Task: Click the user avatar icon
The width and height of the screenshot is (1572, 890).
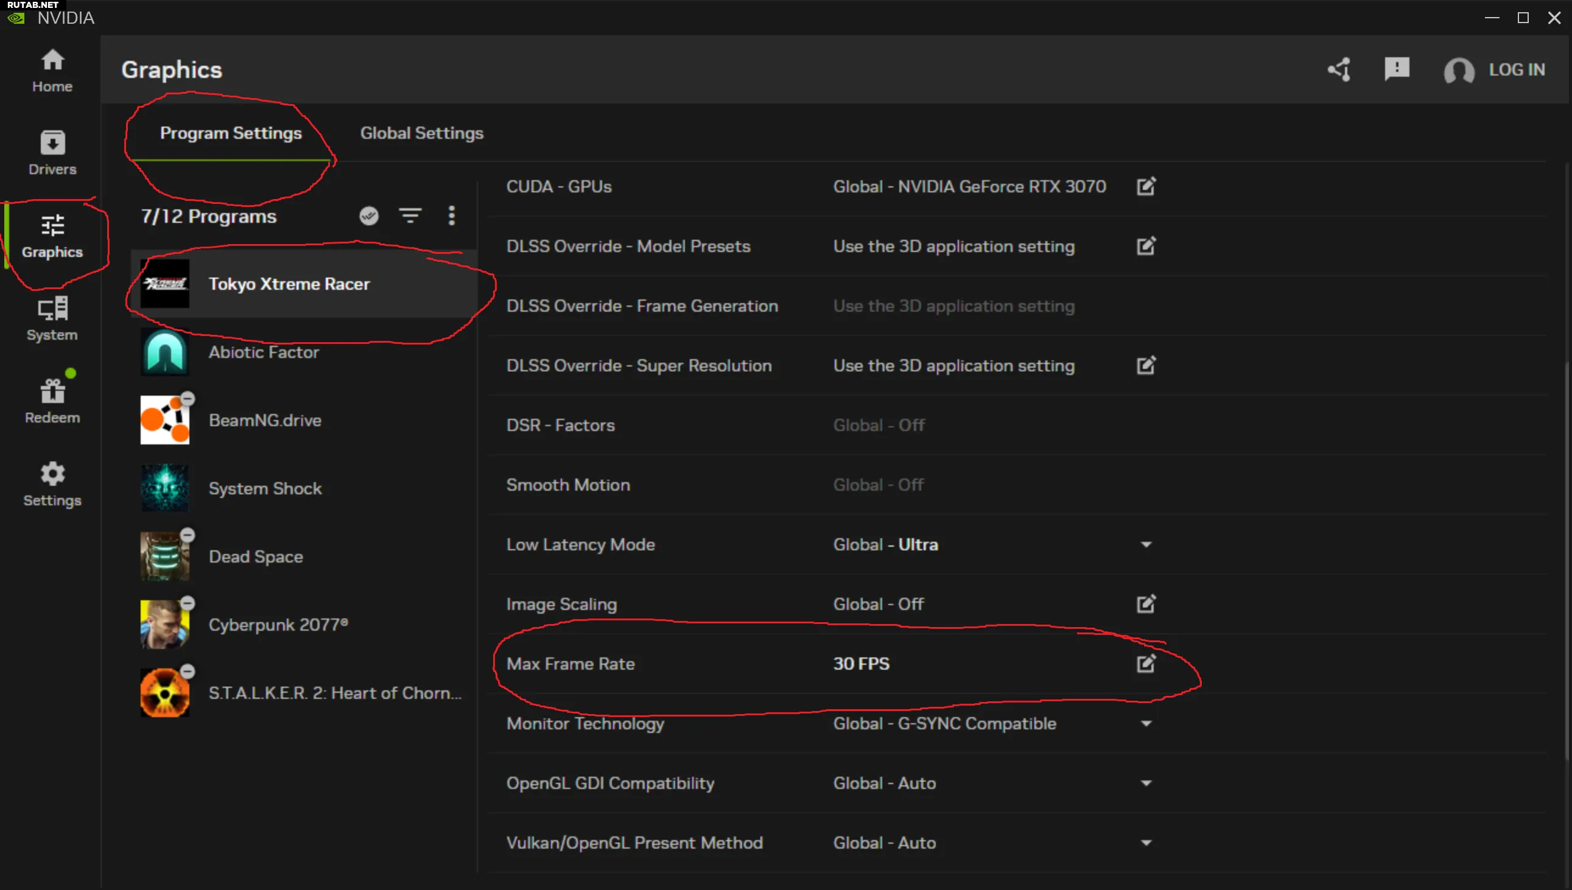Action: (x=1459, y=70)
